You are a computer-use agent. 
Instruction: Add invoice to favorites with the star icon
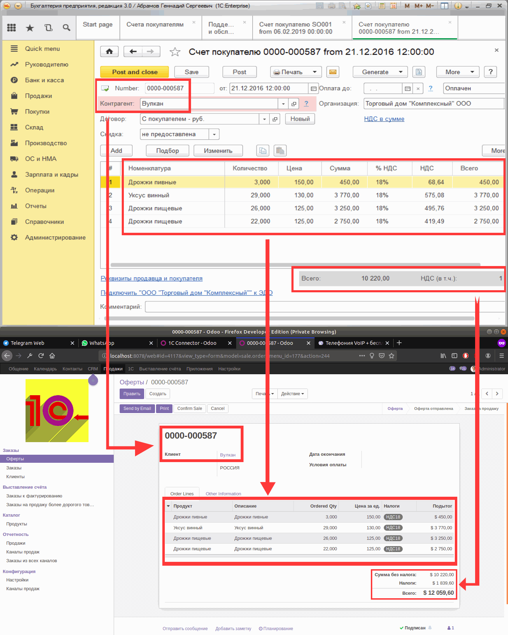click(175, 52)
